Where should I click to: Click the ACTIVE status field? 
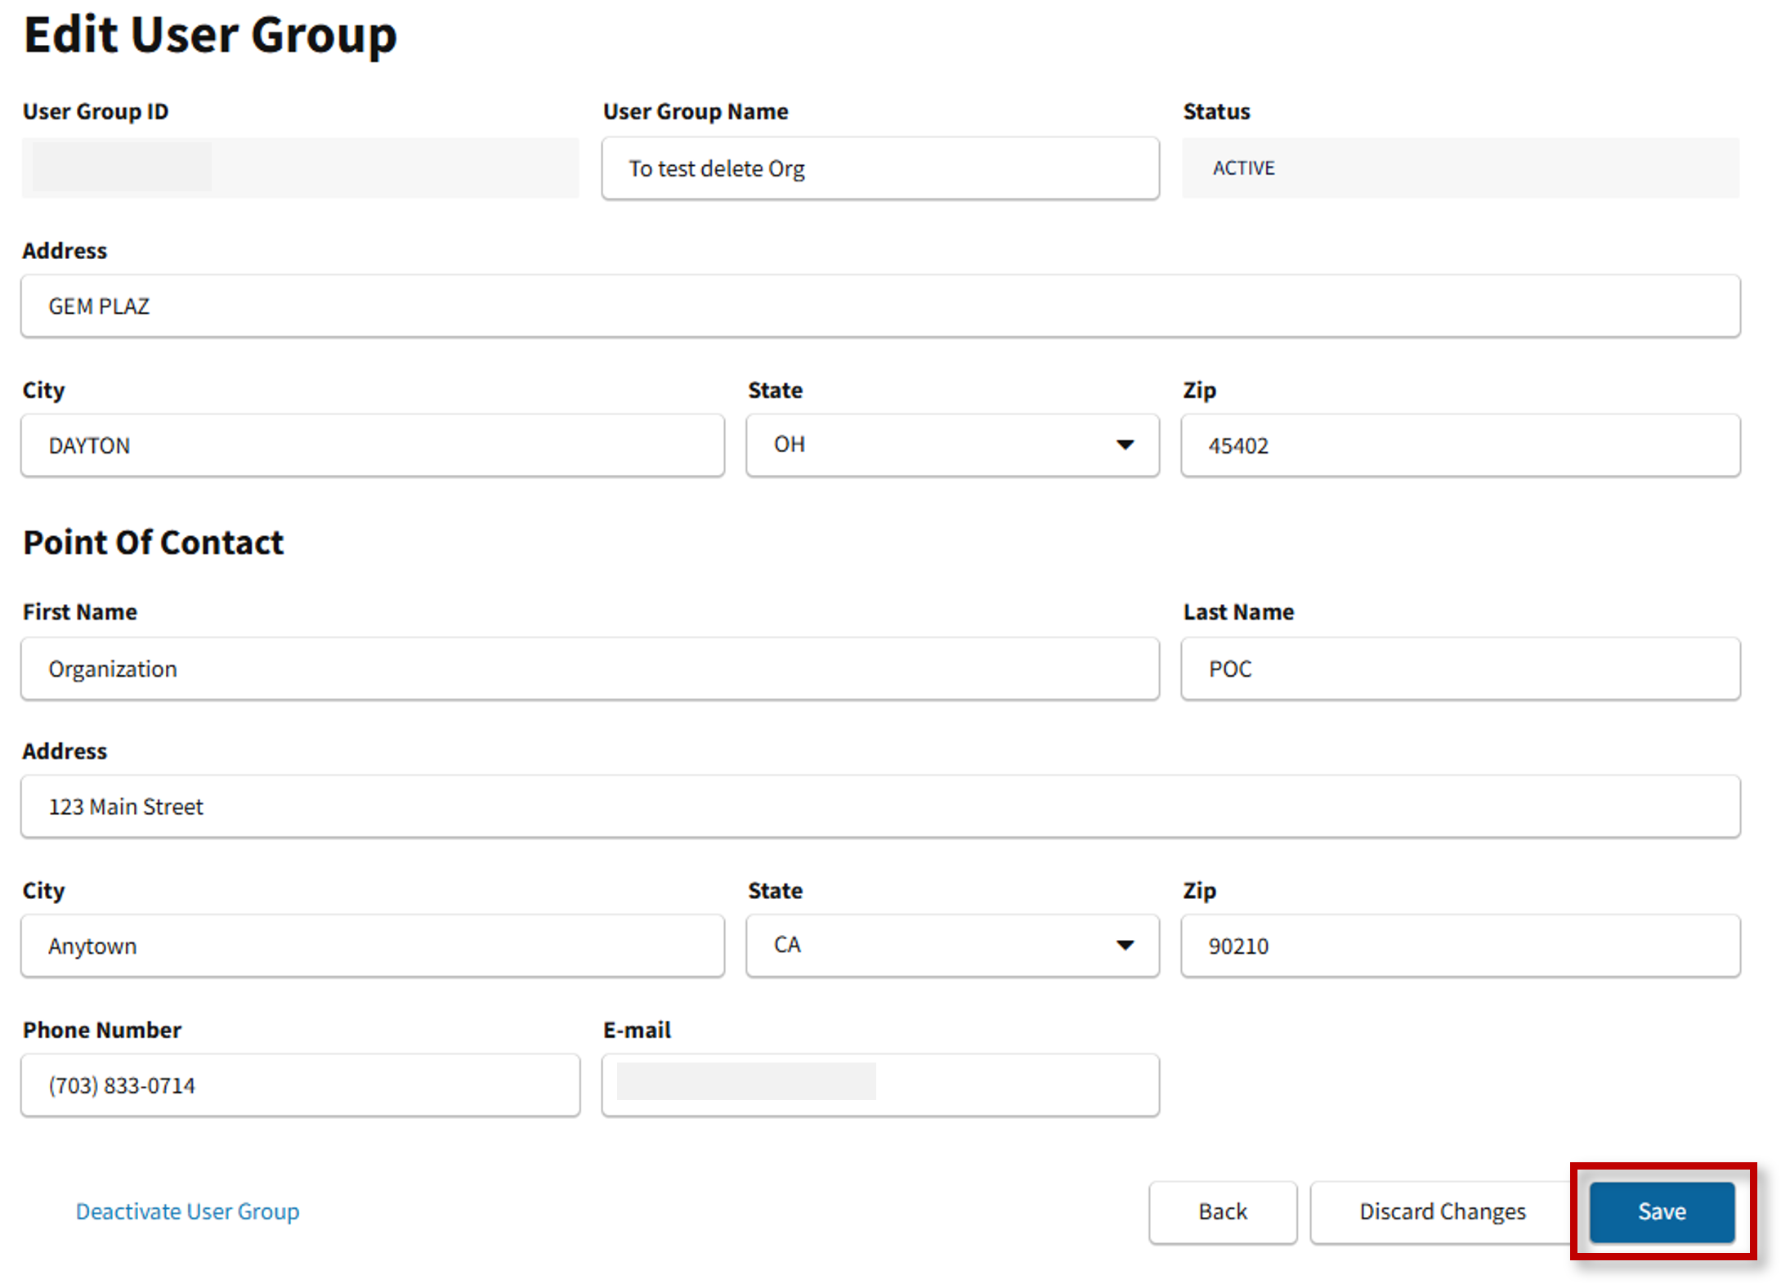1461,168
